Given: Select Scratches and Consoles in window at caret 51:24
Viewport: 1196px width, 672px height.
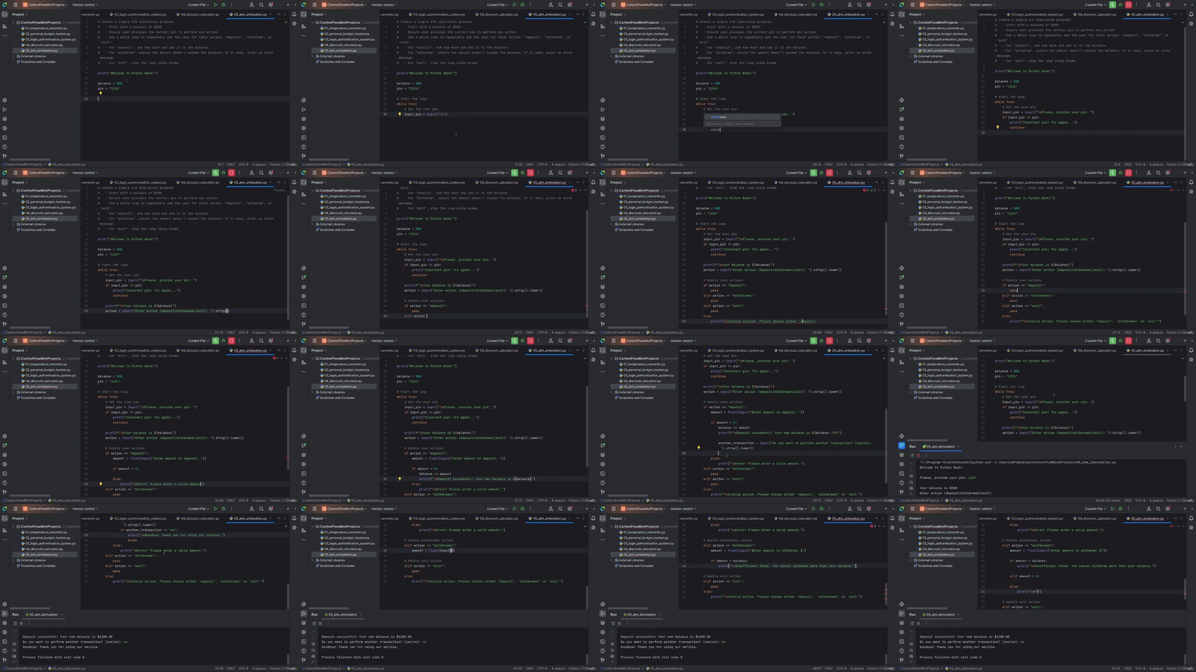Looking at the screenshot, I should [x=932, y=566].
